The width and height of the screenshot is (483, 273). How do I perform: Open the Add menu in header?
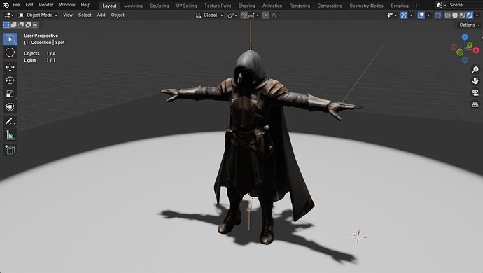(x=101, y=15)
